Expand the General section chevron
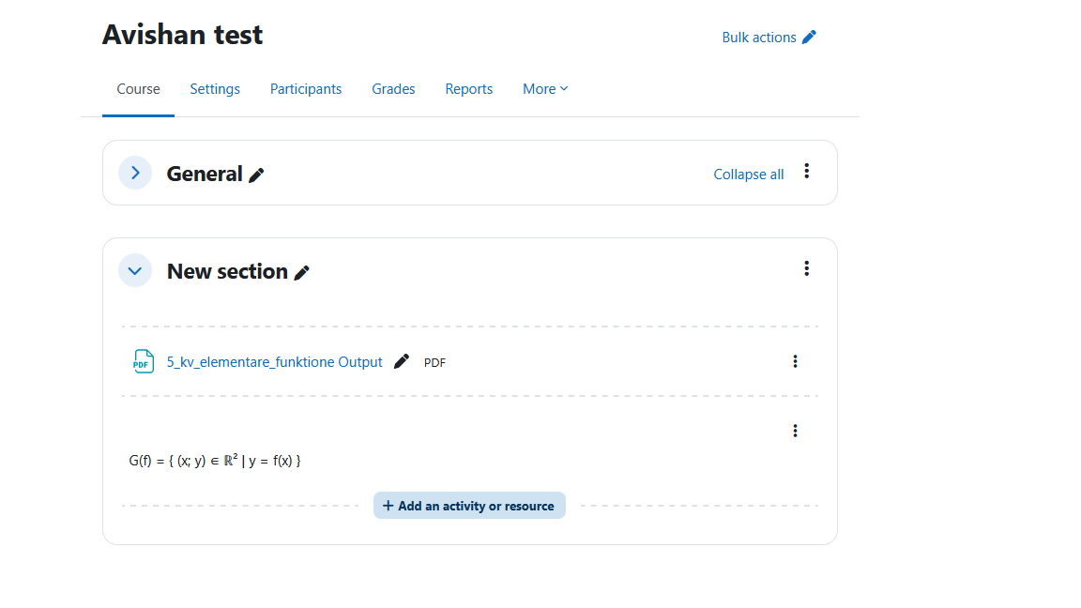The width and height of the screenshot is (1081, 608). point(135,173)
